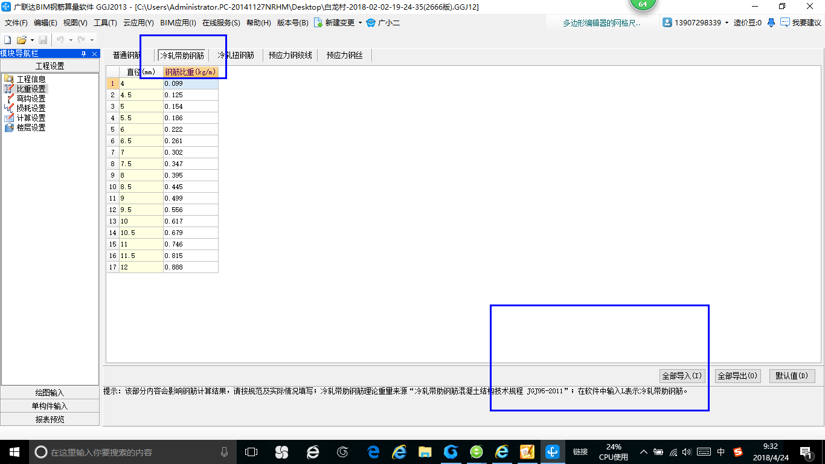Open the 视图(V) menu

tap(75, 23)
